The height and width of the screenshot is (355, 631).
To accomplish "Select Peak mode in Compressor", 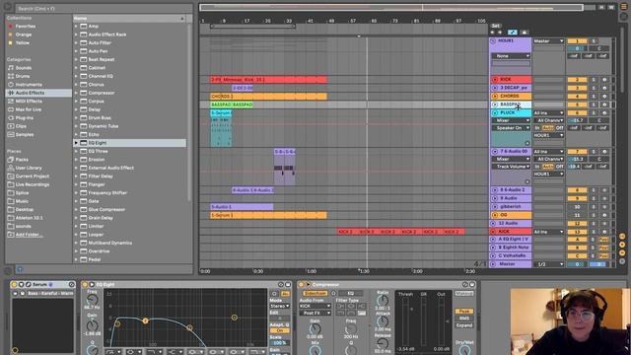I will [x=464, y=312].
